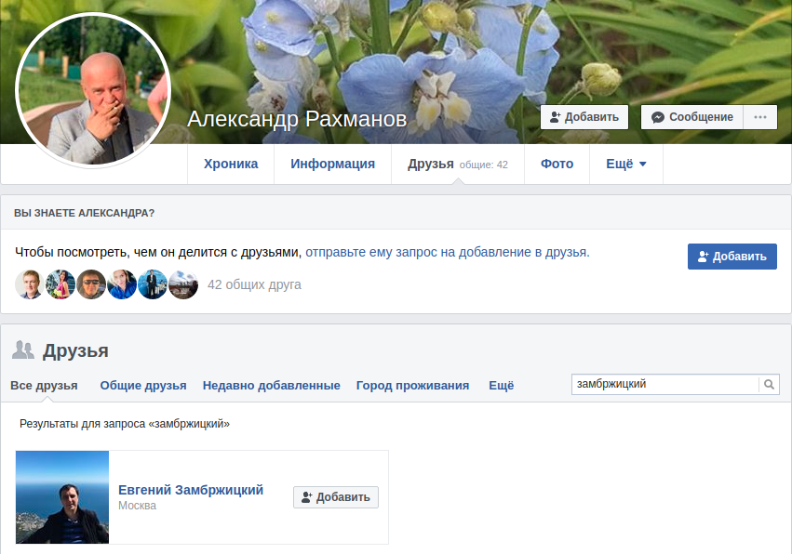Select the Общие друзья filter
Image resolution: width=792 pixels, height=554 pixels.
coord(143,386)
